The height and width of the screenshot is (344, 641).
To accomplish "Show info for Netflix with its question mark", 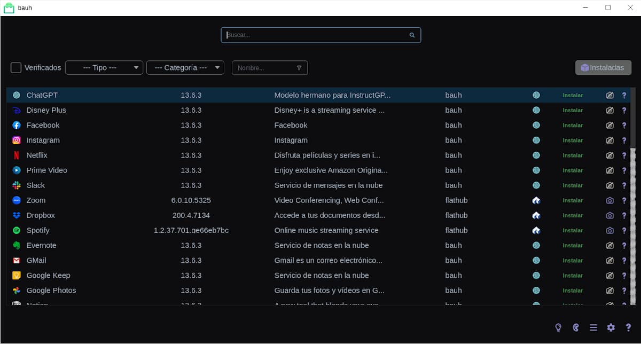I will click(x=624, y=155).
